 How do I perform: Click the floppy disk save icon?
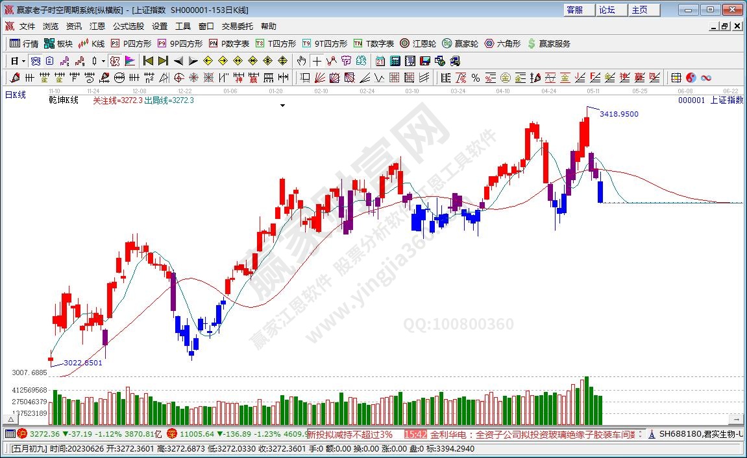424,61
